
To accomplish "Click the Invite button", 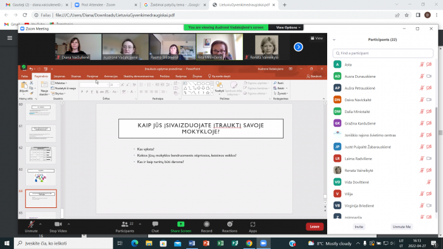I will [359, 227].
